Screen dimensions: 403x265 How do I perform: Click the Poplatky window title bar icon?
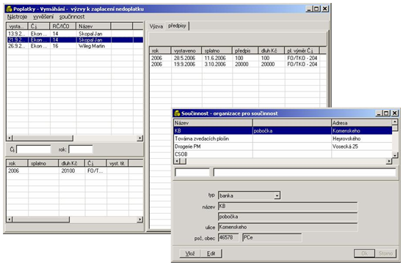(x=10, y=9)
